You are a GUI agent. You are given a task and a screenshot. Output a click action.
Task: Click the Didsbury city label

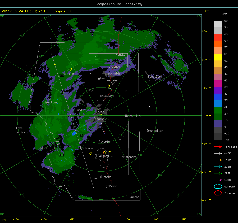tap(100, 119)
